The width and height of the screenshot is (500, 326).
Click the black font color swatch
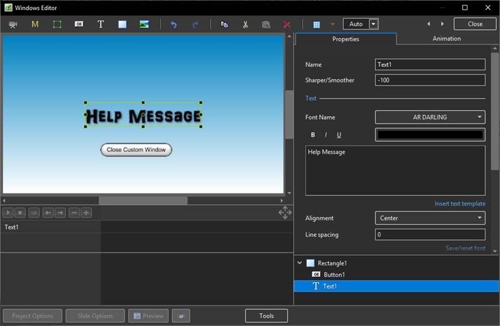point(430,135)
